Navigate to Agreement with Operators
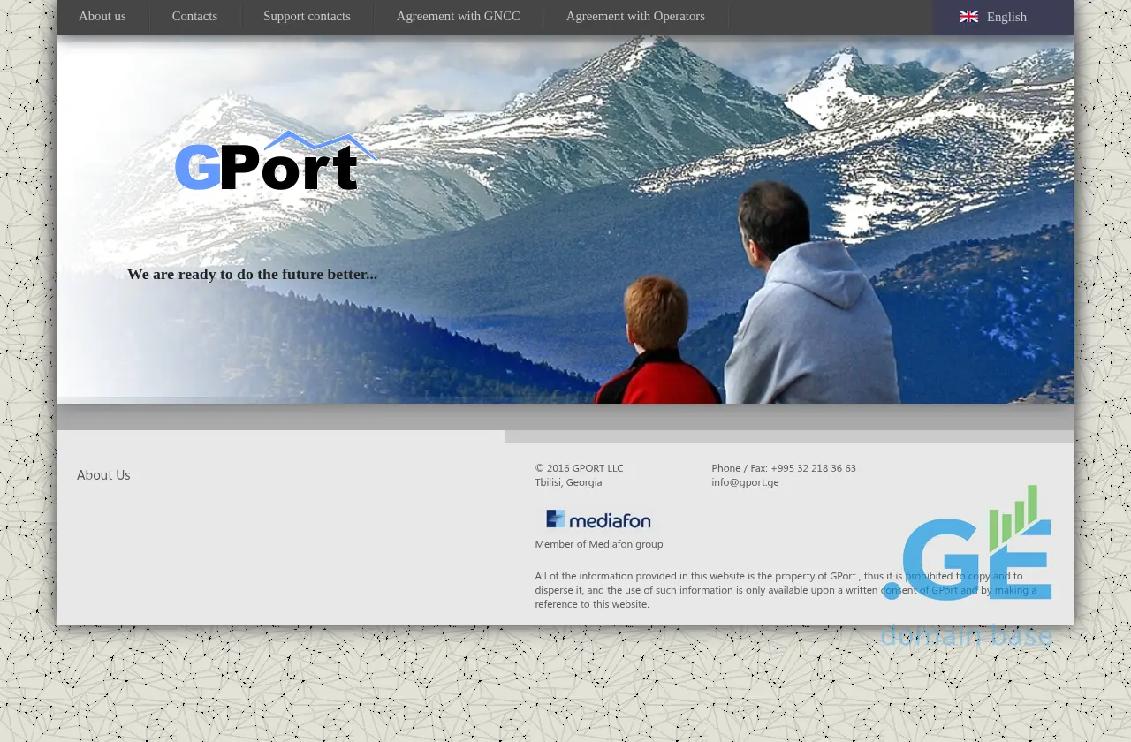The height and width of the screenshot is (742, 1131). (635, 16)
